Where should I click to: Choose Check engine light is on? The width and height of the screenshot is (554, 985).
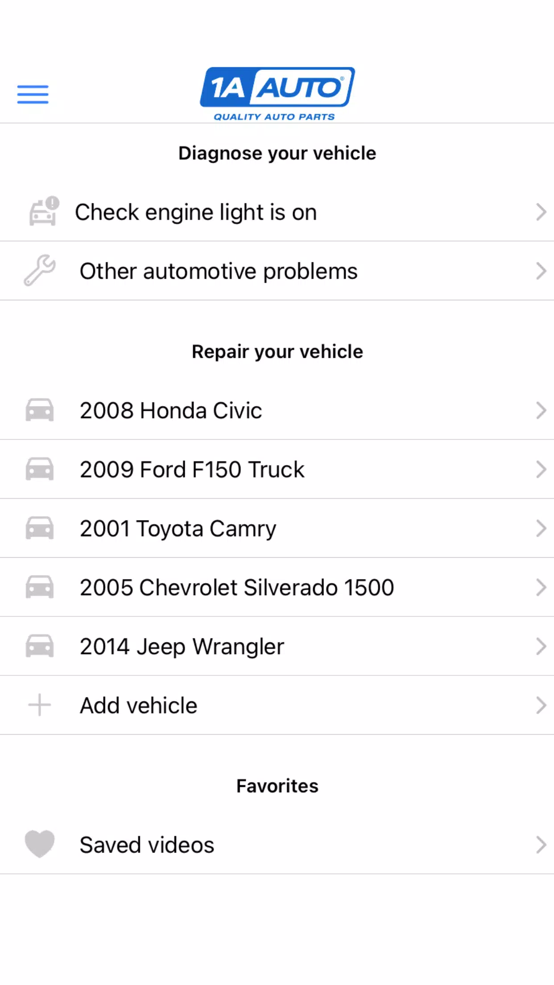point(196,212)
